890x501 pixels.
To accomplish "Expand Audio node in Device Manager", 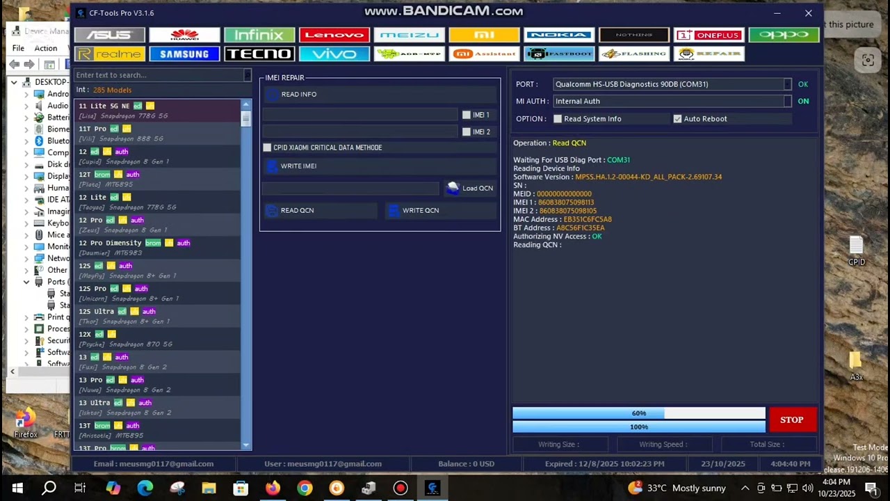I will coord(26,106).
